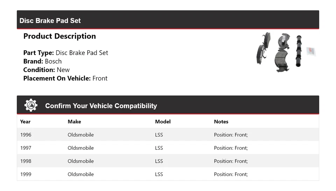Click the black guide pin in product photo
336x191 pixels.
click(x=299, y=52)
